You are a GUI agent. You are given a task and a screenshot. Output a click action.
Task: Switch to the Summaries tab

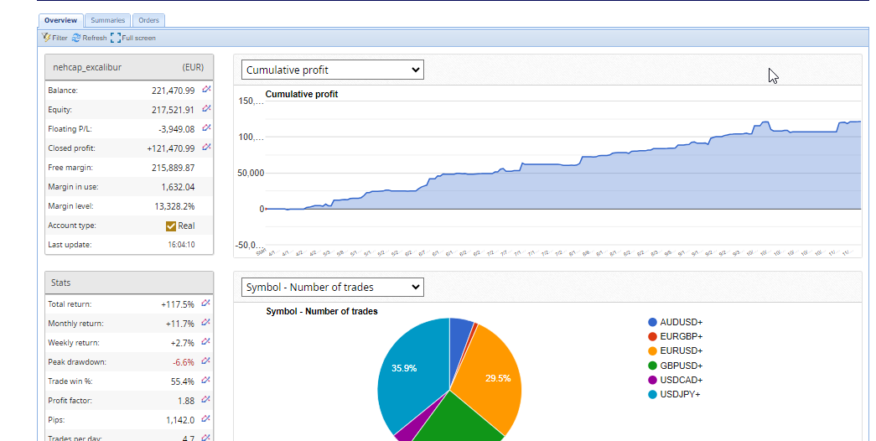[107, 20]
